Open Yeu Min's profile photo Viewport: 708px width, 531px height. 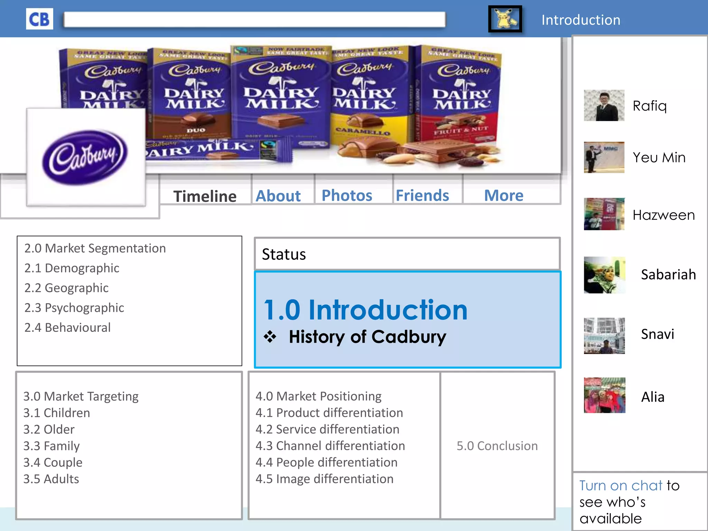tap(604, 157)
